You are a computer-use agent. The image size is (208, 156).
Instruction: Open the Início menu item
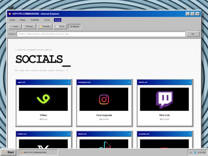12,20
